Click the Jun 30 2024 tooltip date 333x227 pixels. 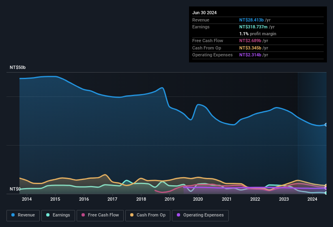coord(204,13)
